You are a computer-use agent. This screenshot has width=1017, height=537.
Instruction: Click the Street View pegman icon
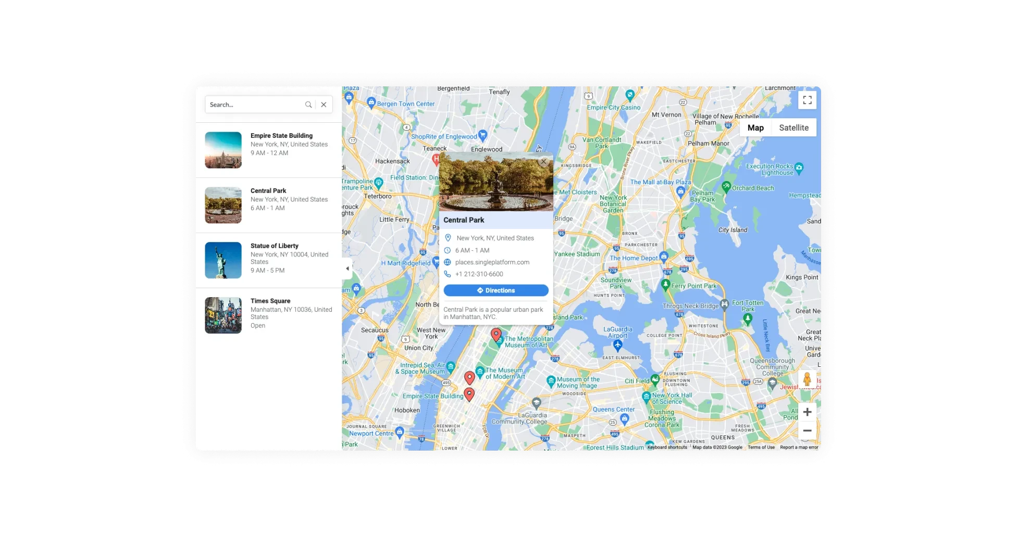[x=807, y=379]
